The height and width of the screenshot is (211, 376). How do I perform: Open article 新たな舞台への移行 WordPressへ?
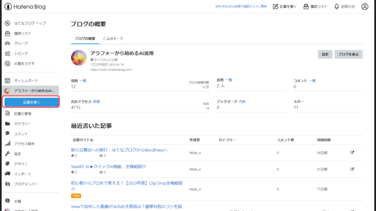[119, 150]
